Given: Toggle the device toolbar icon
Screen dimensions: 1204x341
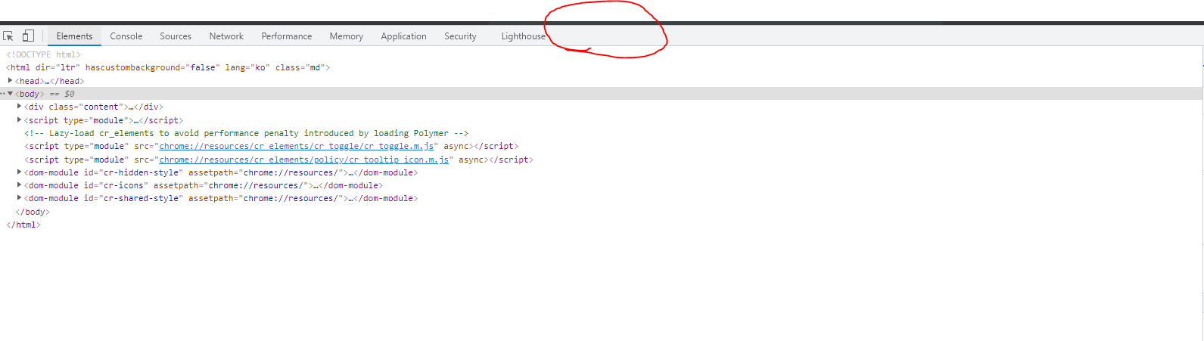Looking at the screenshot, I should pos(28,36).
